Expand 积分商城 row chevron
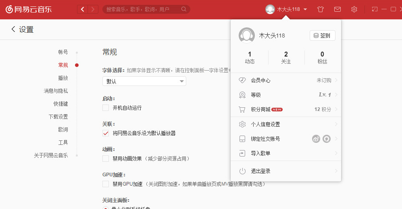The width and height of the screenshot is (402, 209). pos(336,109)
